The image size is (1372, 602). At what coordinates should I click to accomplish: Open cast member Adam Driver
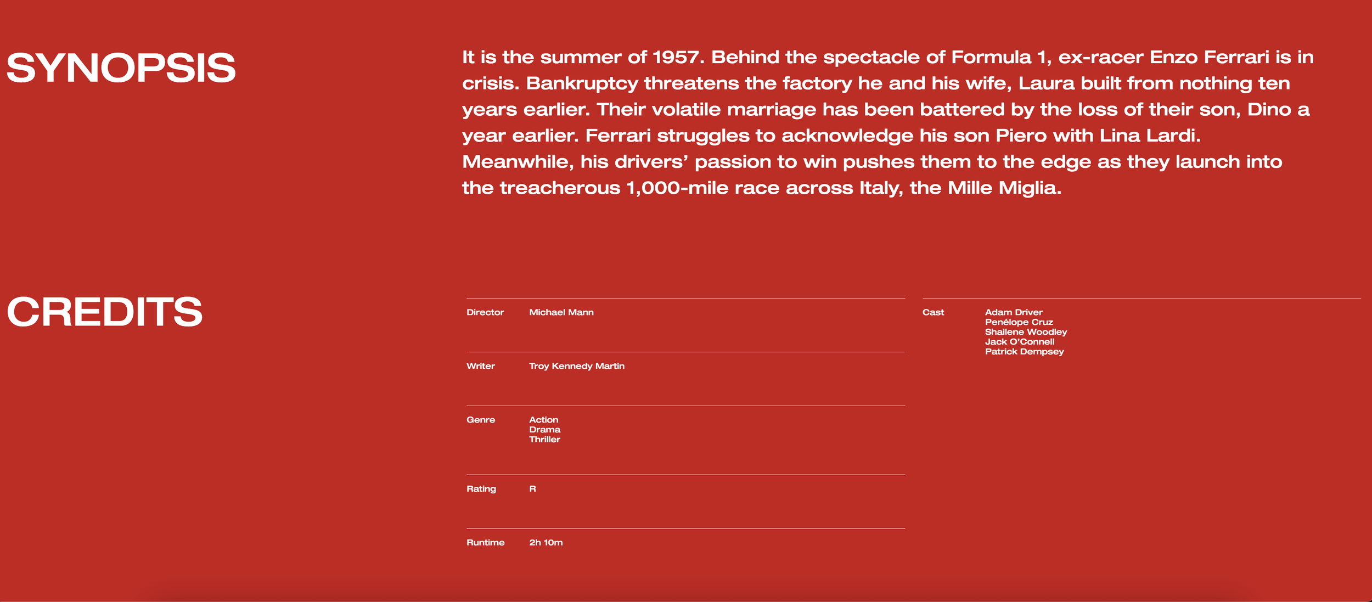coord(1013,312)
